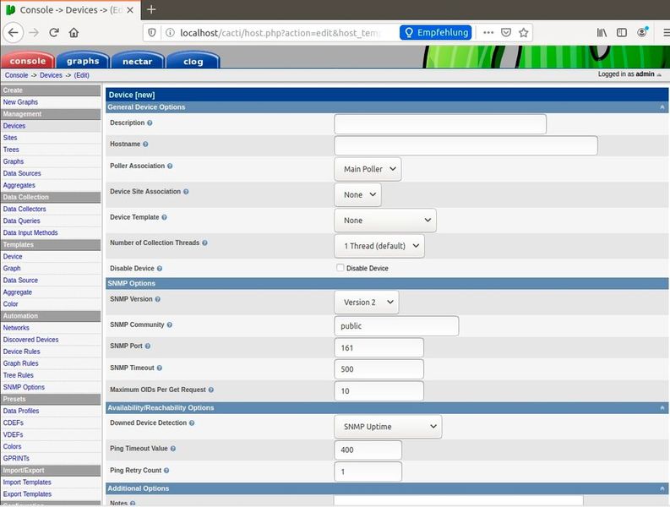Click help icon next to Maximum OIDs Per Get Request
Viewport: 670px width, 507px height.
(x=211, y=390)
